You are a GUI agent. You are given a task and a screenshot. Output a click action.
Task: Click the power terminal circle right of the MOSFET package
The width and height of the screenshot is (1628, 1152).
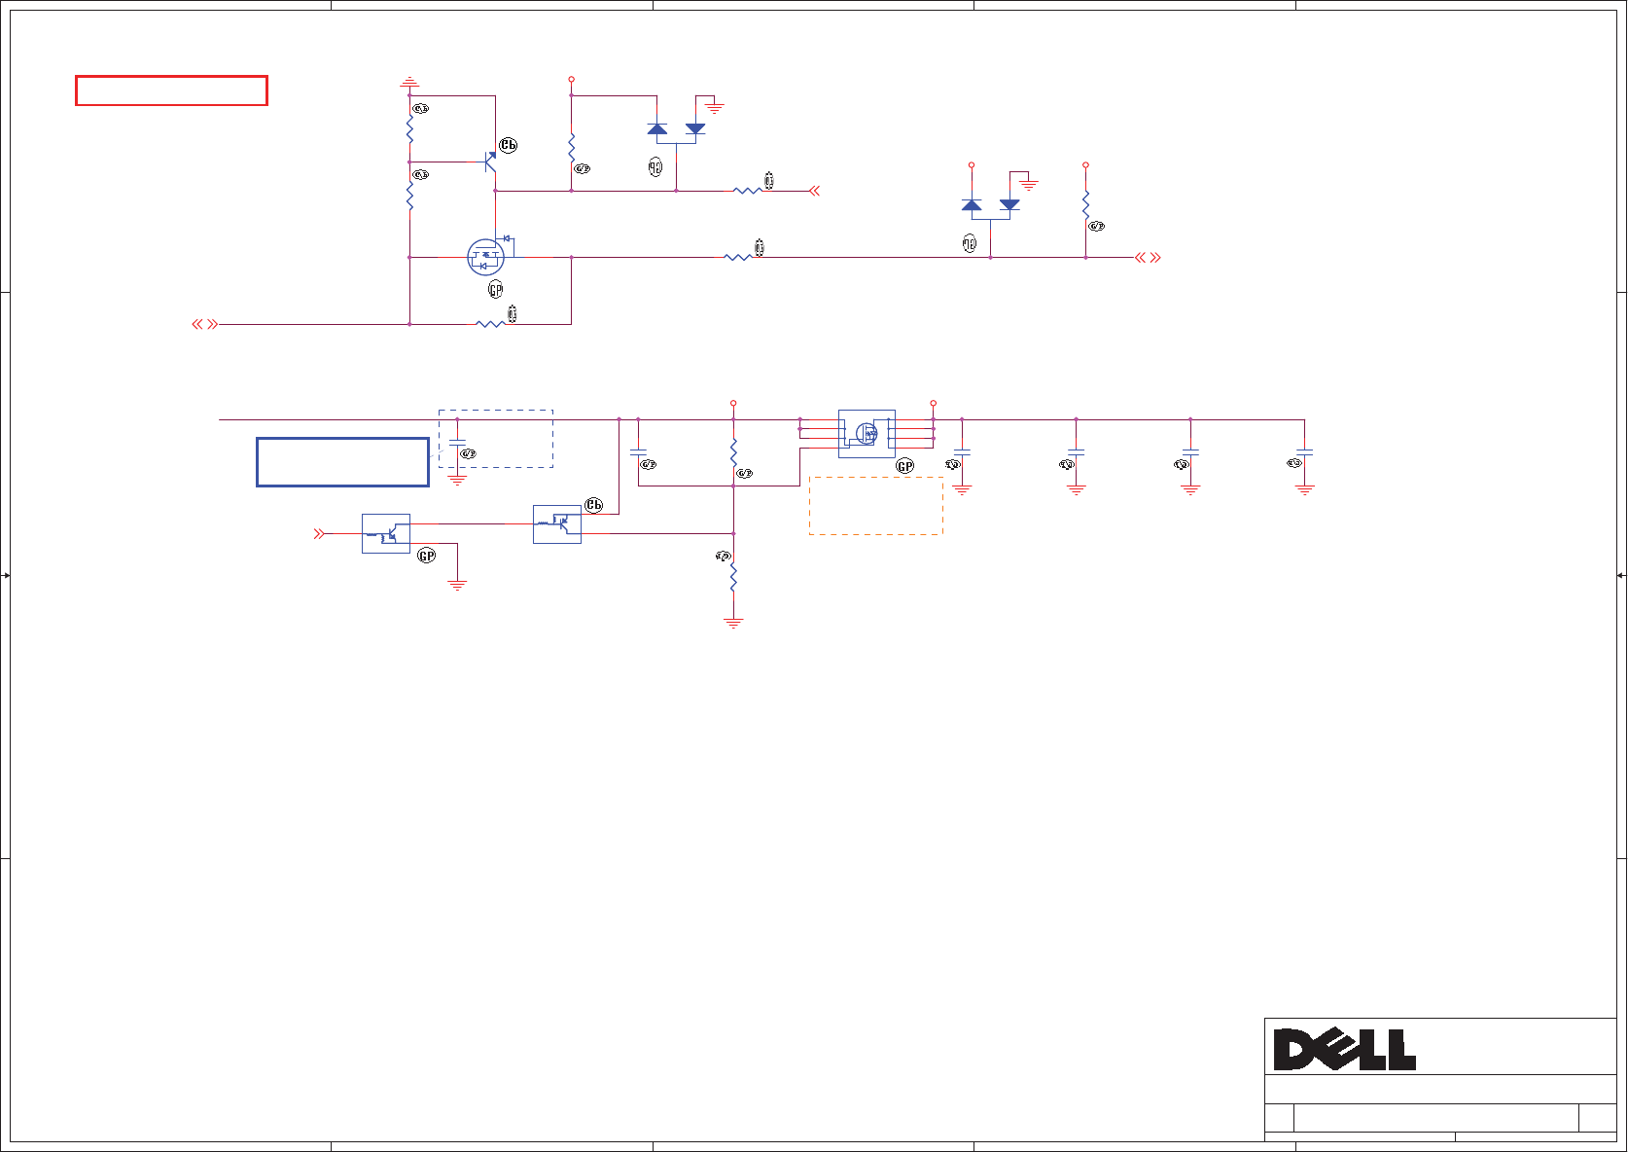(933, 403)
